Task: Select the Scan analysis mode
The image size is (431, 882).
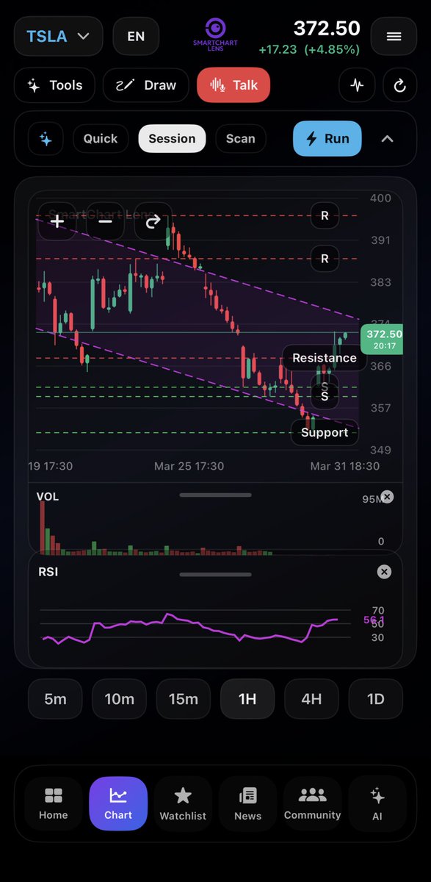Action: [x=241, y=139]
